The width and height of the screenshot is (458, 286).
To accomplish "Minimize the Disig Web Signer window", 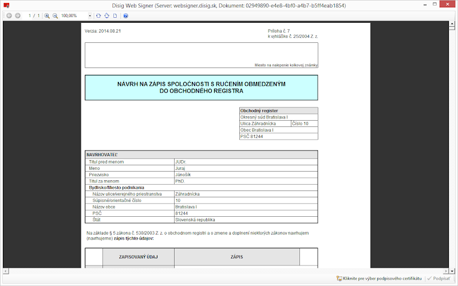I will pos(425,5).
